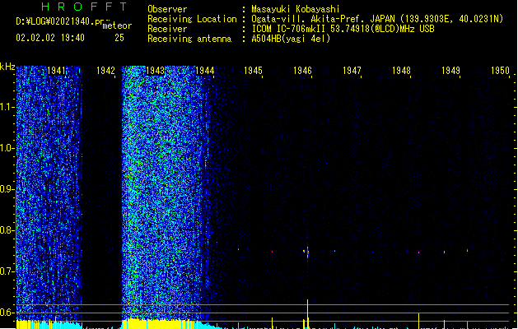This screenshot has height=329, width=518.
Task: Click time marker 1948
Action: click(x=401, y=71)
